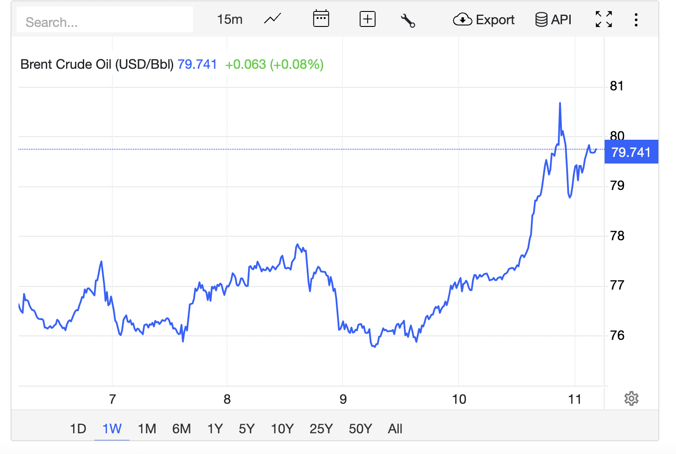This screenshot has width=676, height=454.
Task: Select the 1W time range
Action: [x=112, y=428]
